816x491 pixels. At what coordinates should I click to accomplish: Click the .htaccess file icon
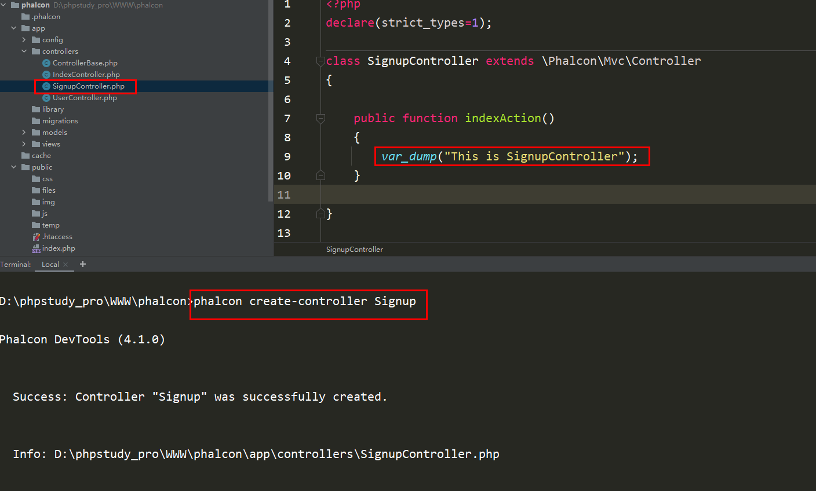point(36,237)
